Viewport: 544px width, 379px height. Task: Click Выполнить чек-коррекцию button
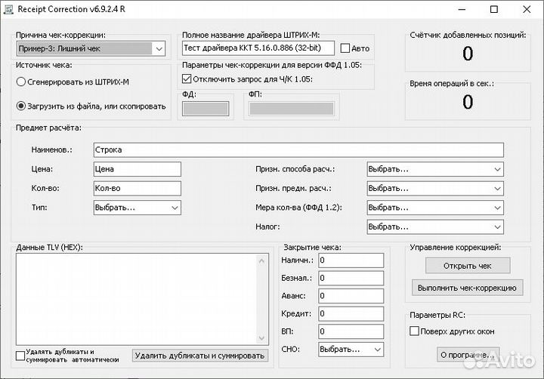pyautogui.click(x=468, y=288)
